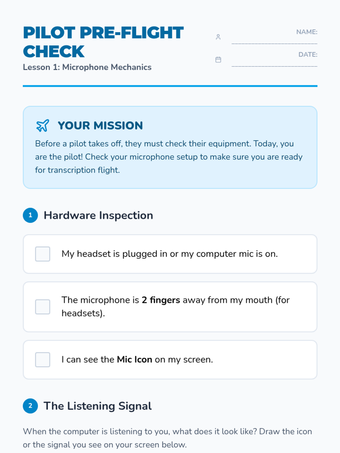Click the number 1 section badge
Image resolution: width=340 pixels, height=453 pixels.
pos(30,215)
